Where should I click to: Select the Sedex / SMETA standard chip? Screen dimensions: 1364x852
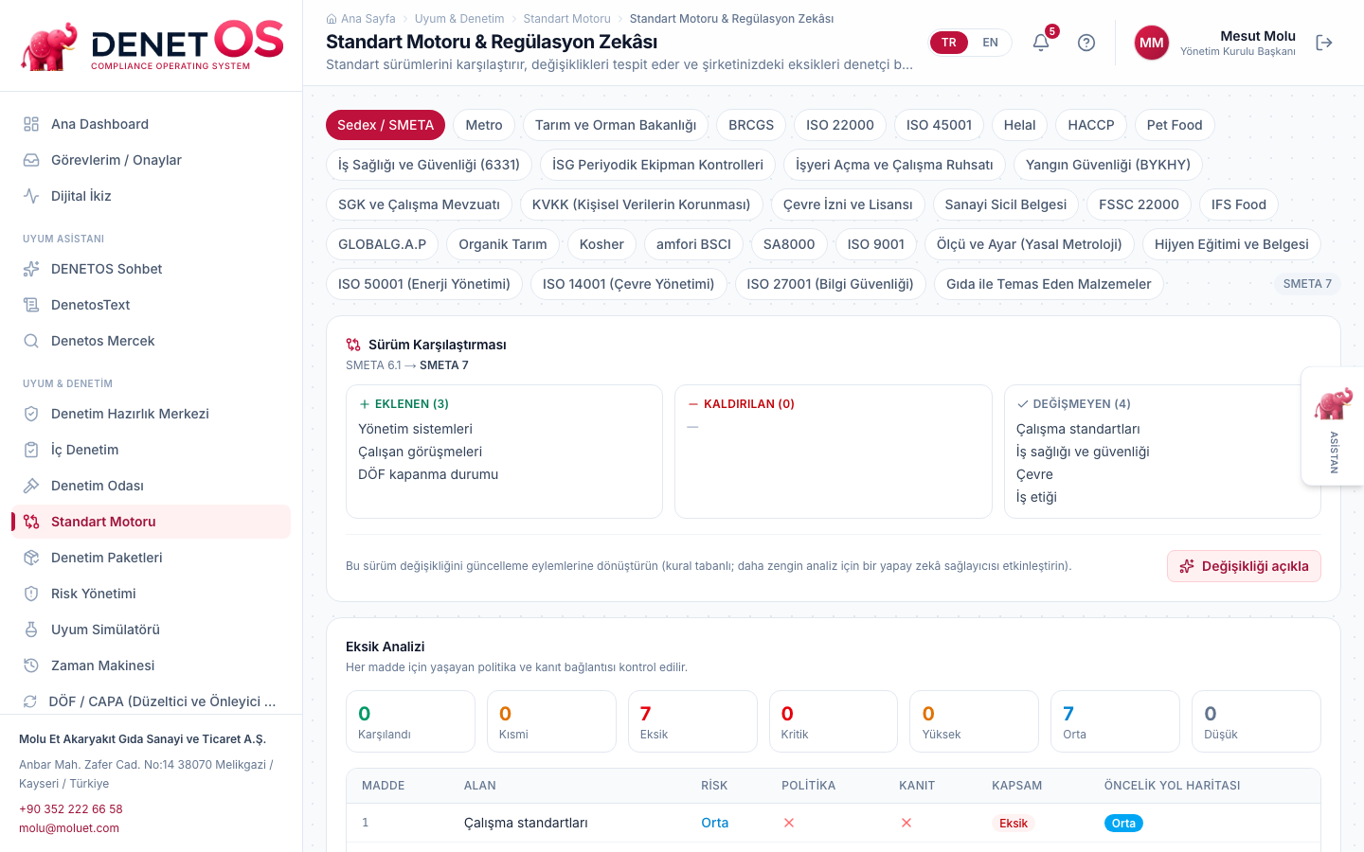tap(386, 125)
